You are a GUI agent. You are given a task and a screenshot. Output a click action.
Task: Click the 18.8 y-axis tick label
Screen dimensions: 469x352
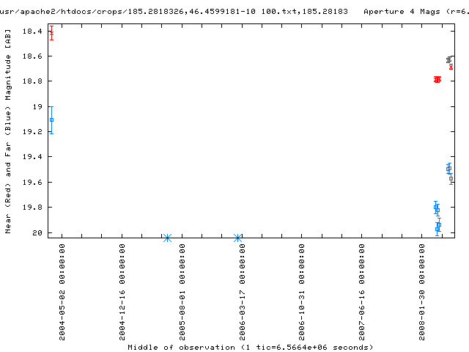32,81
